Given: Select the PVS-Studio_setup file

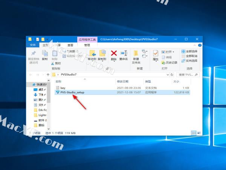Looking at the screenshot, I should (122, 92).
